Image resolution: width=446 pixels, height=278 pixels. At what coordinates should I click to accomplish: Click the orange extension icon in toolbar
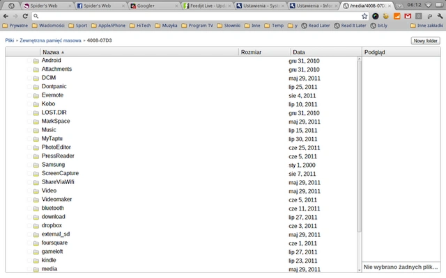pyautogui.click(x=397, y=16)
